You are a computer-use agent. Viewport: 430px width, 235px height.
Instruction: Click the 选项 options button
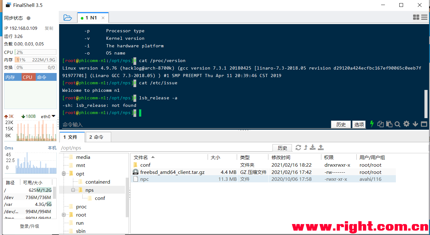359,124
